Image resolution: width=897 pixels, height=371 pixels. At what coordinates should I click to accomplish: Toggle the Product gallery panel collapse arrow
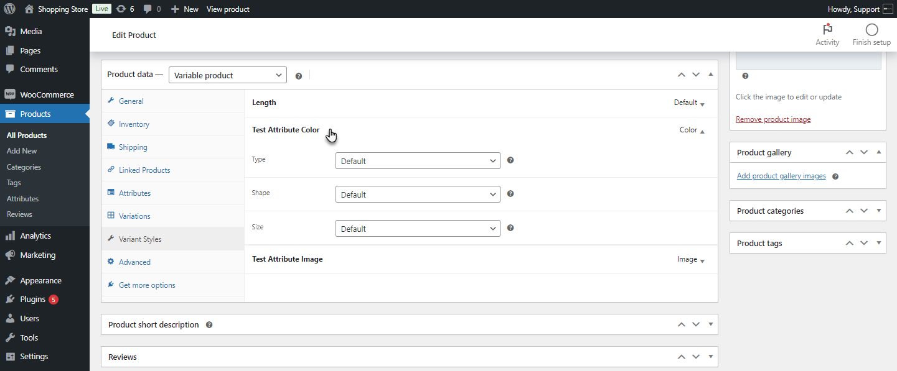pyautogui.click(x=879, y=152)
